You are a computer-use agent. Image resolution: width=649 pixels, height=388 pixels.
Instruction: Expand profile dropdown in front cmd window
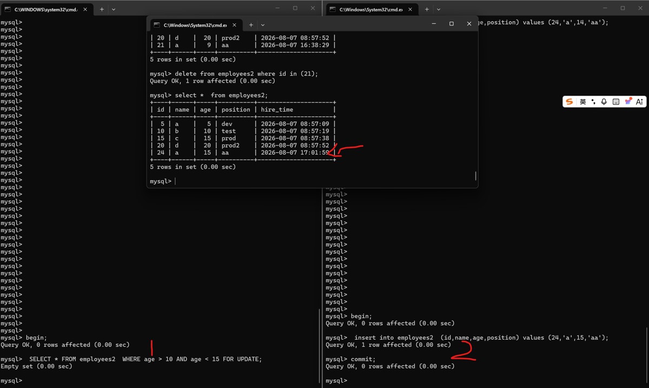coord(263,25)
